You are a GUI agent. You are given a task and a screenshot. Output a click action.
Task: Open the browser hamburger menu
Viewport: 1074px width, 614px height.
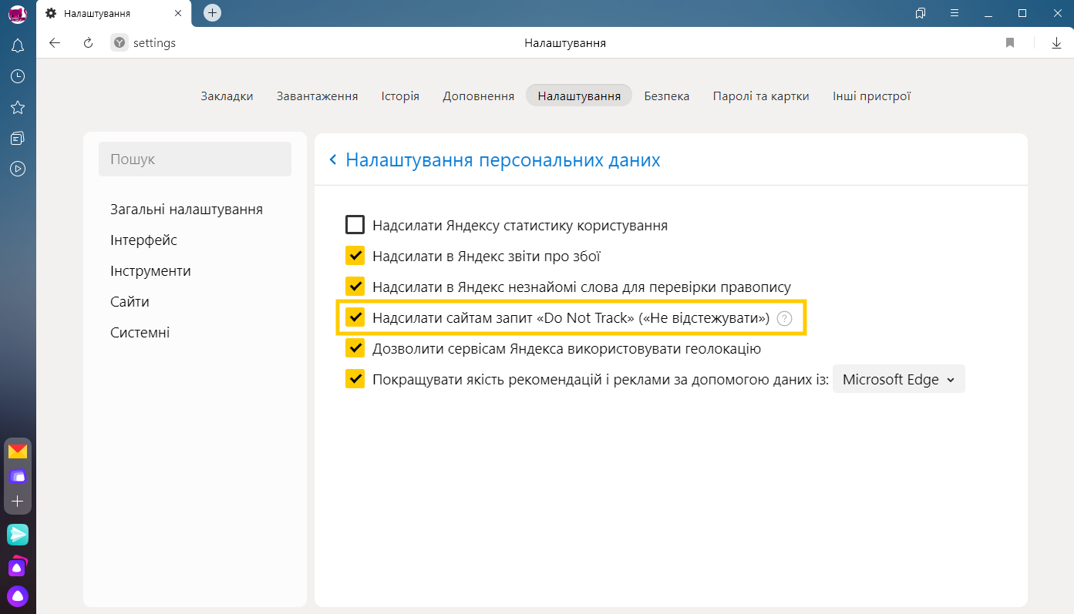pyautogui.click(x=954, y=13)
